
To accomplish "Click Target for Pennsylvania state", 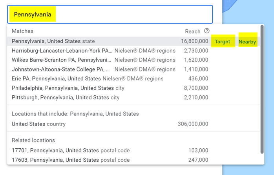I will (223, 42).
